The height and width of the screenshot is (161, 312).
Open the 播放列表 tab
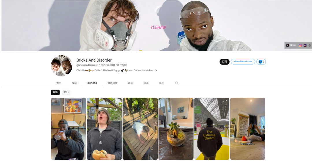tap(112, 83)
